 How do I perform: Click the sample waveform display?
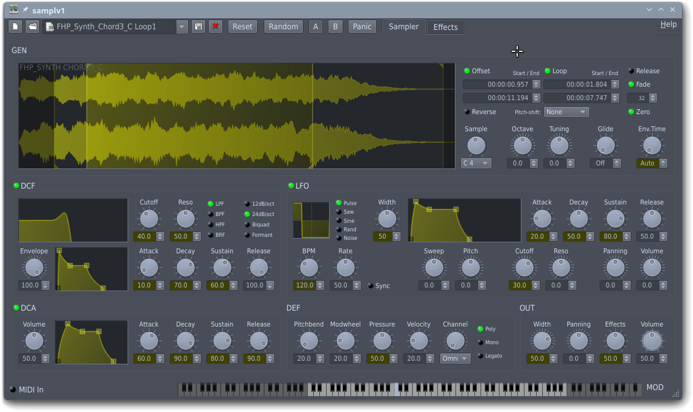click(236, 116)
